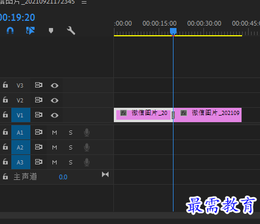Open the sequence panel hamburger menu
Viewport: 260px width, 224px height.
tap(84, 2)
